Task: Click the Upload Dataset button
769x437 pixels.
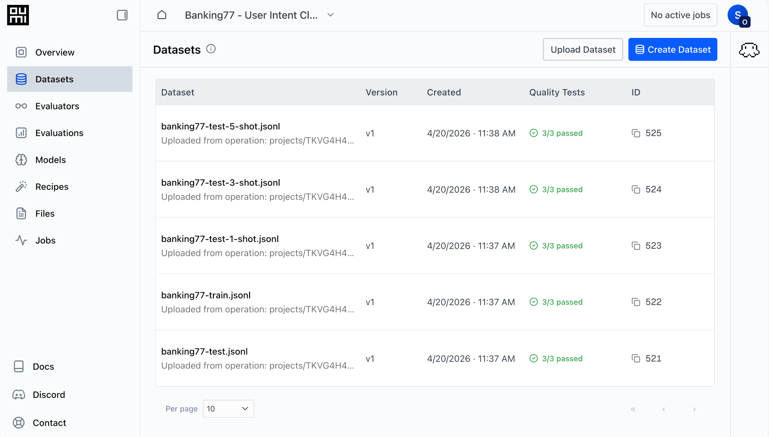Action: [x=583, y=50]
